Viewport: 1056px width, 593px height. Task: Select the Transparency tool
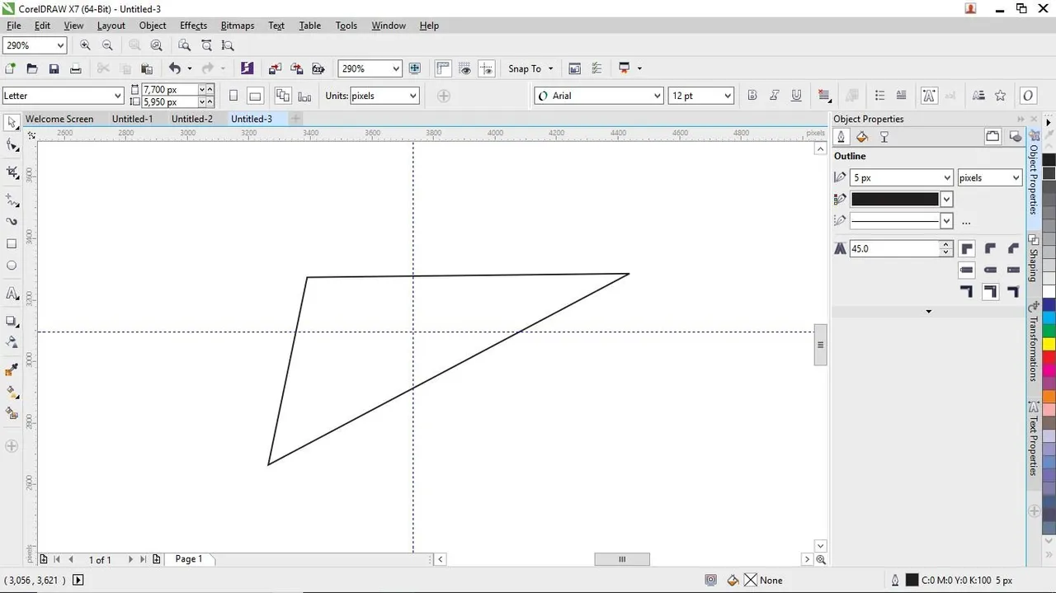[12, 341]
